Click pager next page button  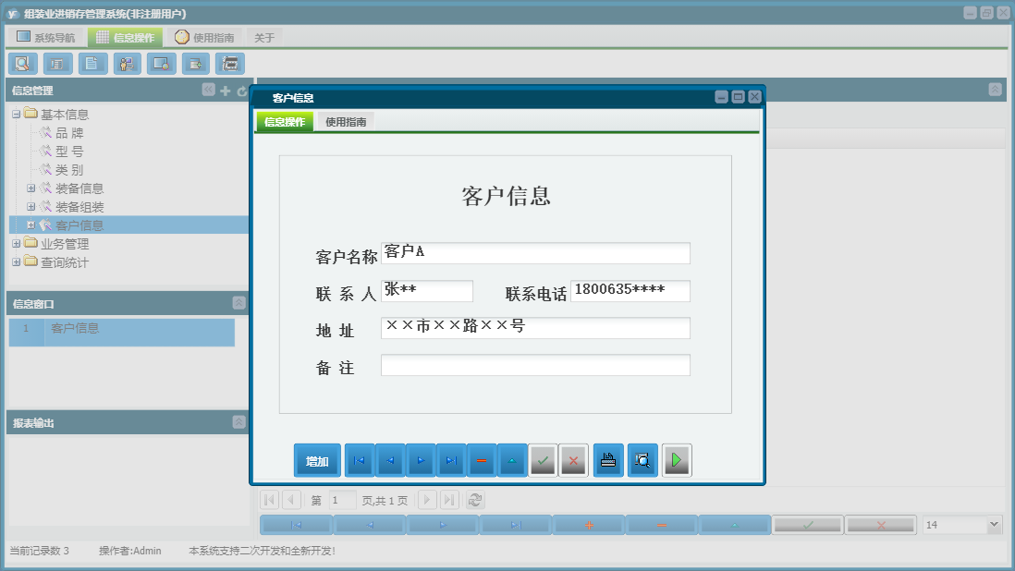427,500
